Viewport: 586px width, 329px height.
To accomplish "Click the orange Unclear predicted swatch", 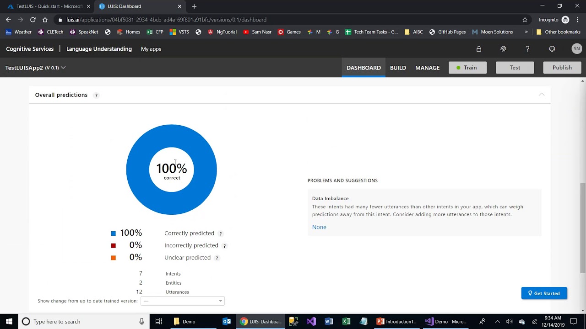I will (114, 258).
